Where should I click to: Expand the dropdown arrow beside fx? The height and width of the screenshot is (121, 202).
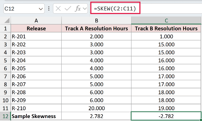85,9
